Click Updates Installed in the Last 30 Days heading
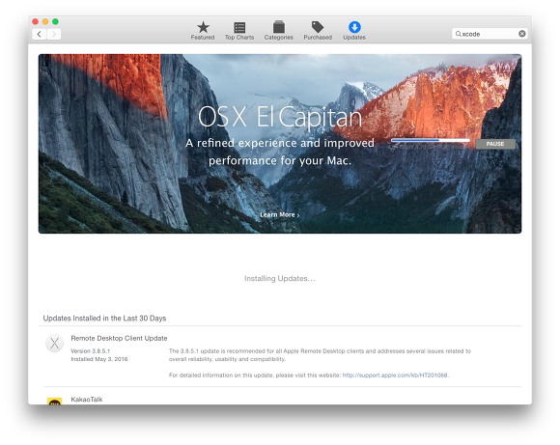Screen dimensions: 560x445 tap(104, 318)
